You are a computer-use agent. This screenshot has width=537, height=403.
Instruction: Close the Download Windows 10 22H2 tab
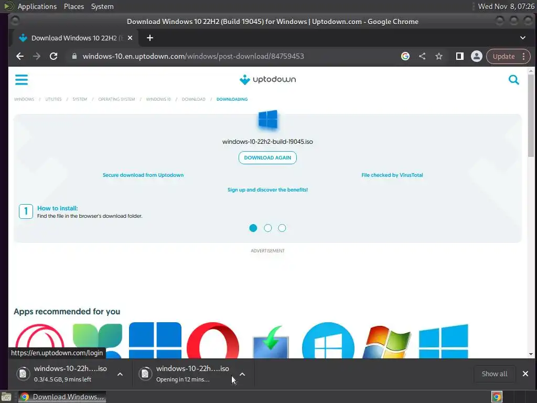point(130,38)
